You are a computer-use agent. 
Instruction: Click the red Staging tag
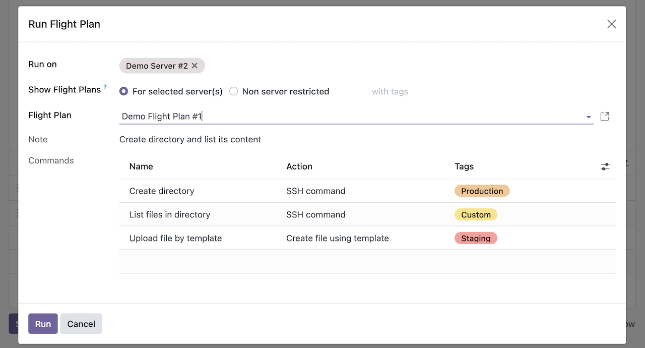point(476,239)
